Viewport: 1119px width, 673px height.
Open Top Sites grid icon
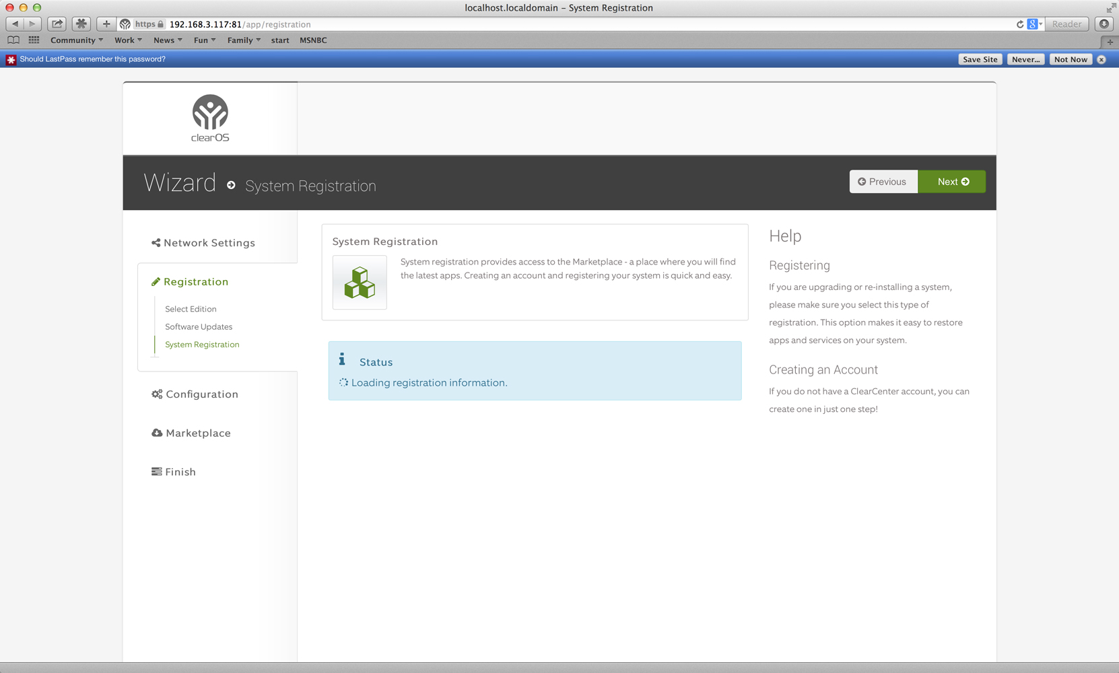click(x=34, y=40)
